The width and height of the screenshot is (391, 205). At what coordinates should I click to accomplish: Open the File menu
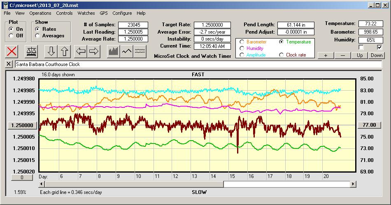7,13
